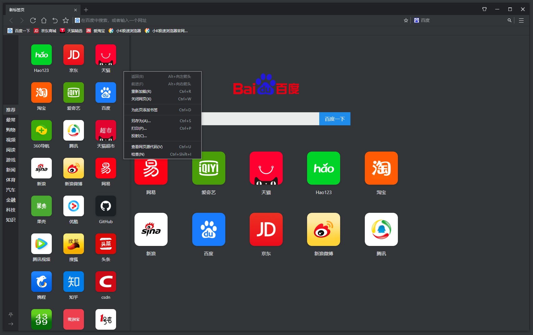Screen dimensions: 533x335
Task: Choose 投射(C)... in context menu
Action: [x=162, y=136]
